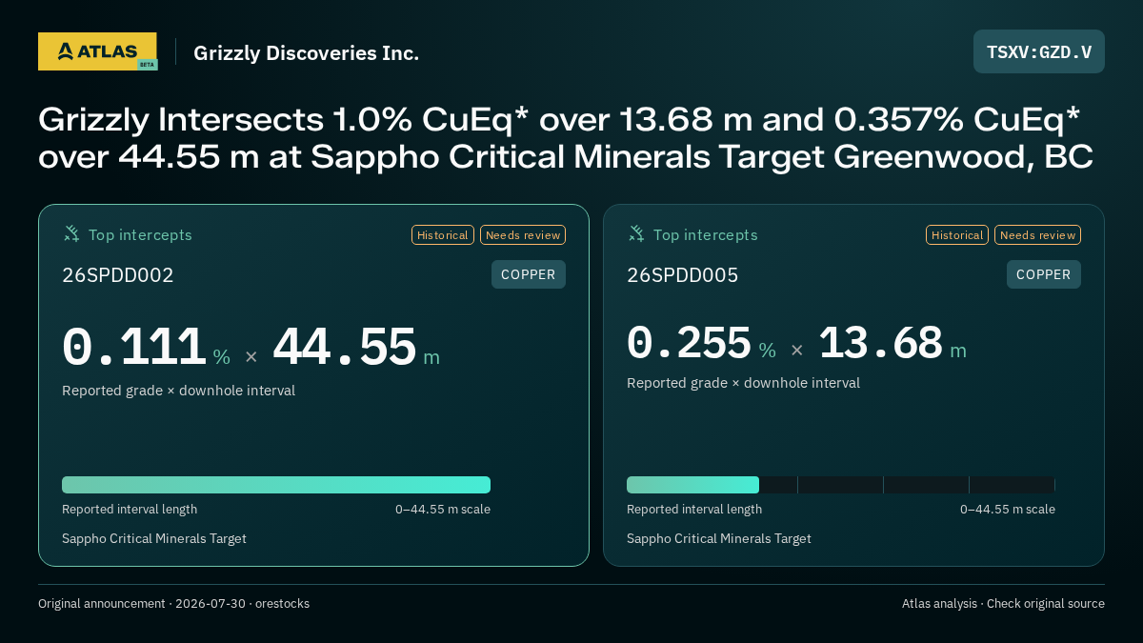This screenshot has width=1143, height=643.
Task: Click the 0.111 grade value
Action: pyautogui.click(x=134, y=348)
